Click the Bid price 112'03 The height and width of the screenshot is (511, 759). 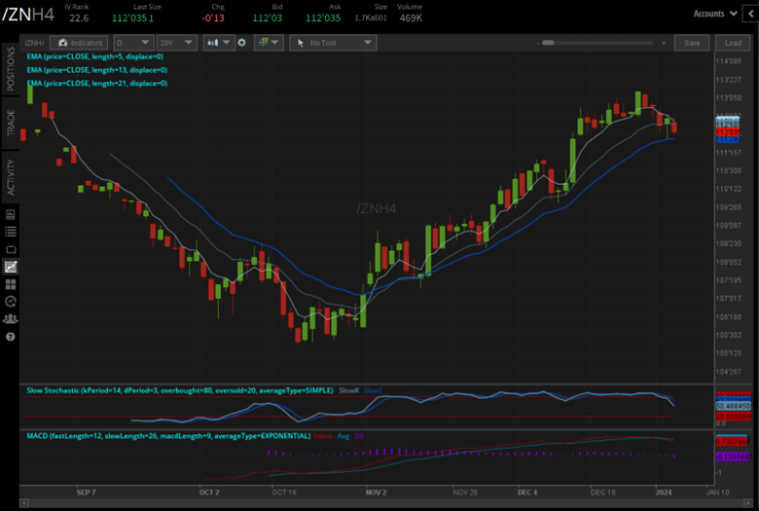(268, 18)
